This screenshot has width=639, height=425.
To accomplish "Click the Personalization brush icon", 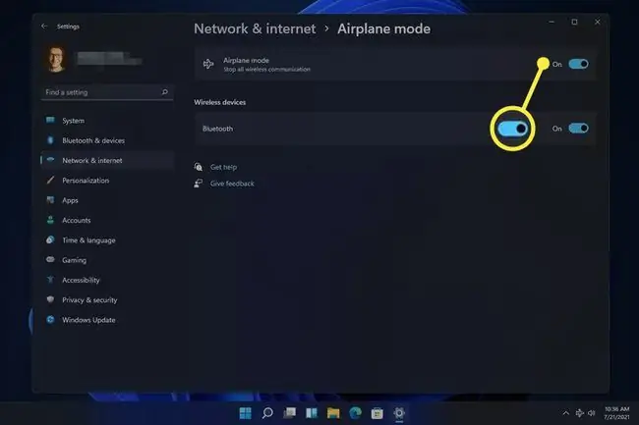I will [x=50, y=180].
